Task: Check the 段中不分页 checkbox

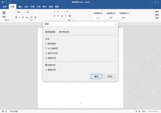Action: (x=46, y=53)
